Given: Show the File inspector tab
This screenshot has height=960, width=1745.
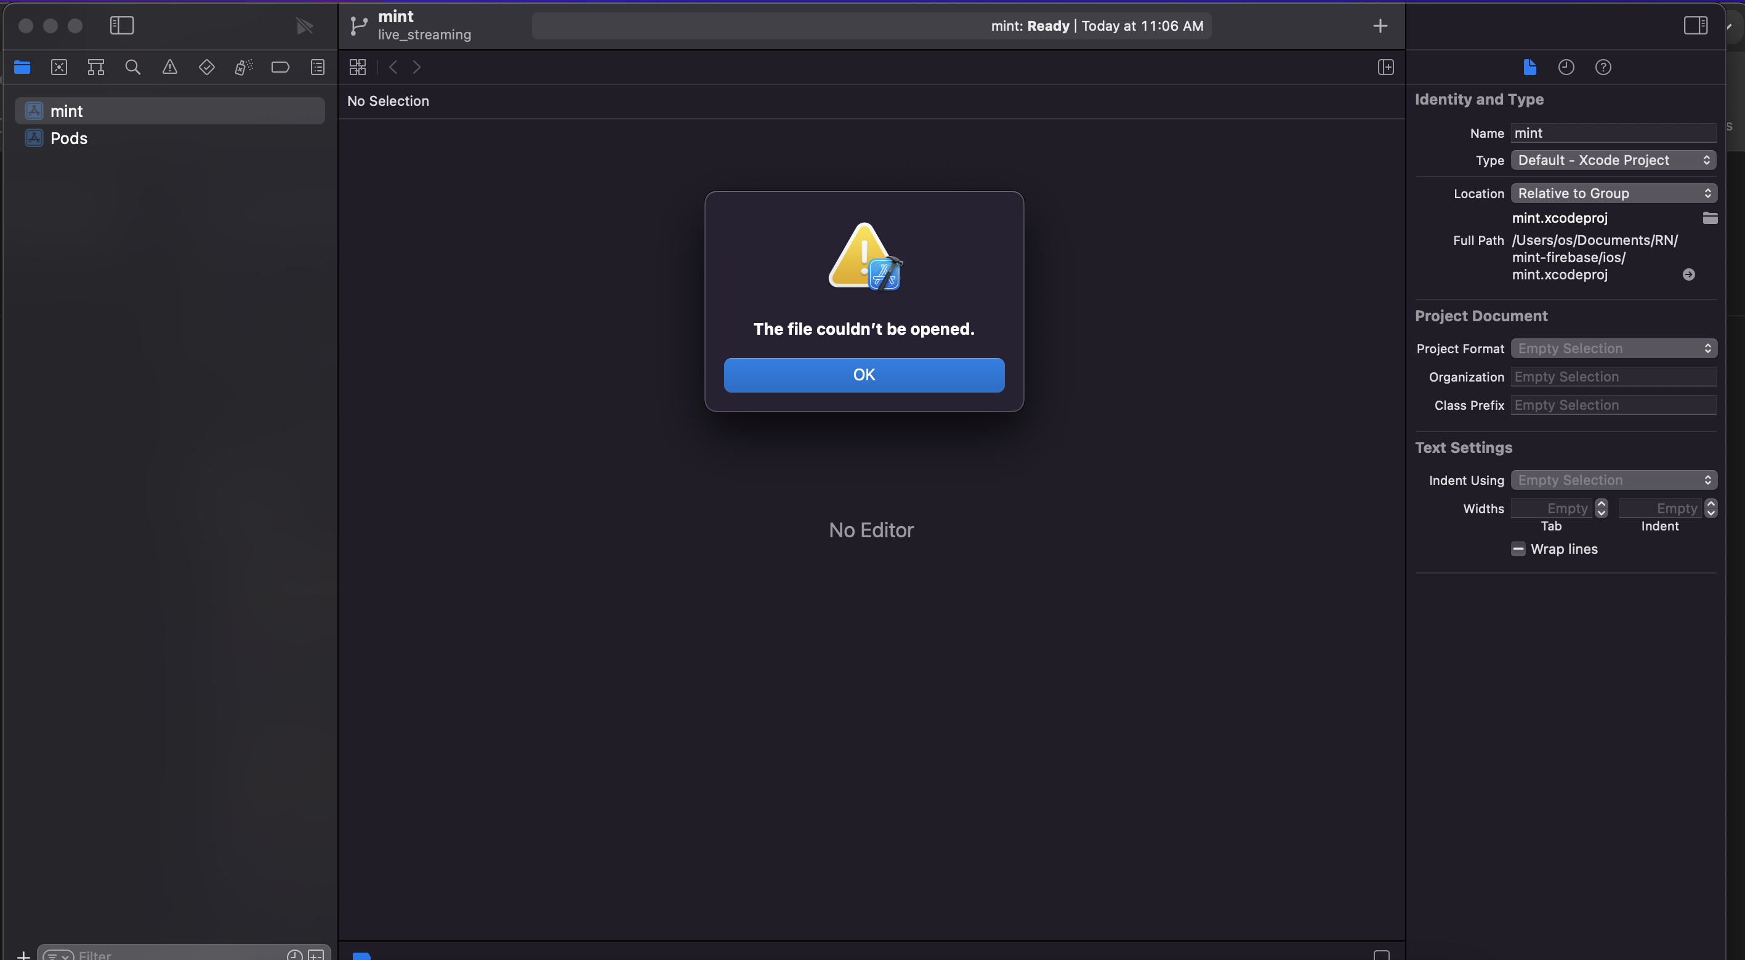Looking at the screenshot, I should tap(1529, 67).
